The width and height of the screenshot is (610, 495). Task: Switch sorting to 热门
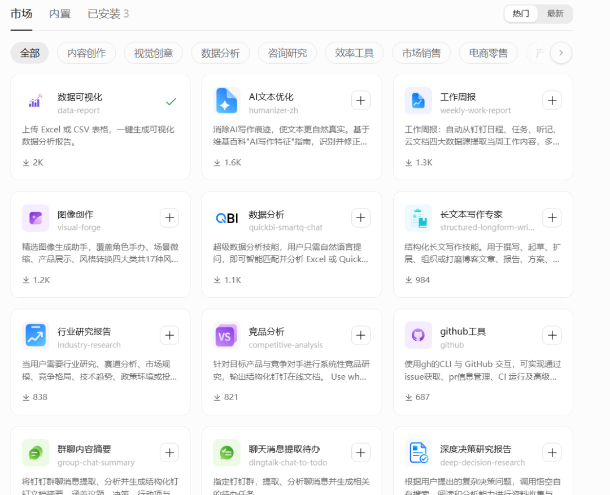pyautogui.click(x=521, y=14)
